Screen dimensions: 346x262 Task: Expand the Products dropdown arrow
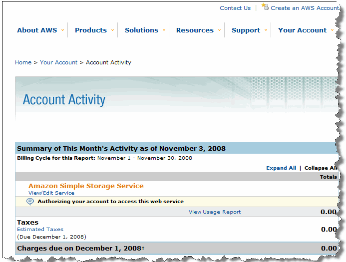click(112, 30)
